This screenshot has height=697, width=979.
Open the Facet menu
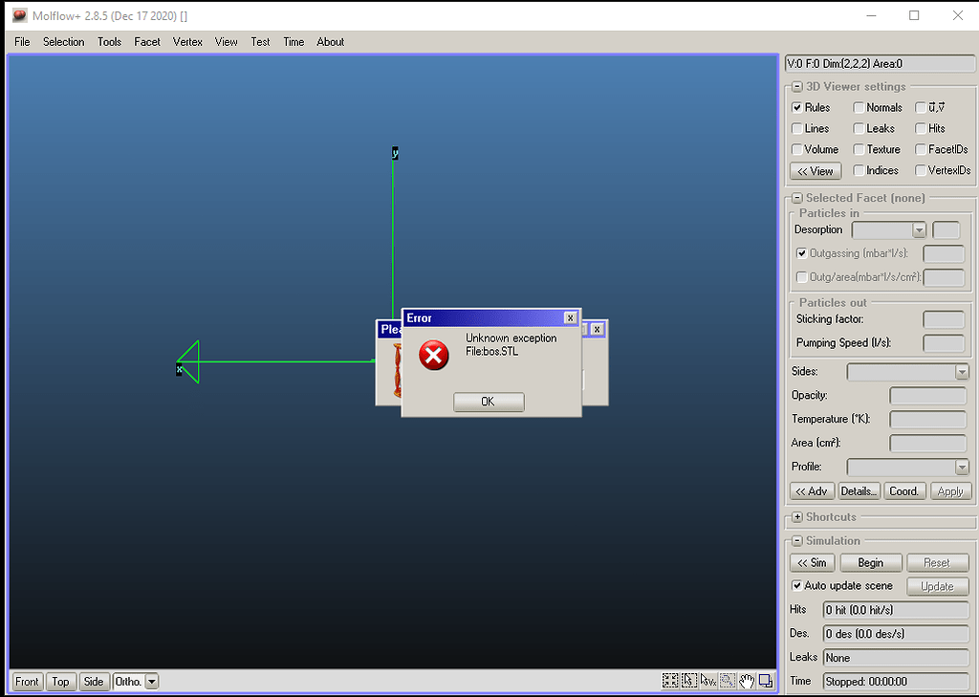(x=147, y=42)
